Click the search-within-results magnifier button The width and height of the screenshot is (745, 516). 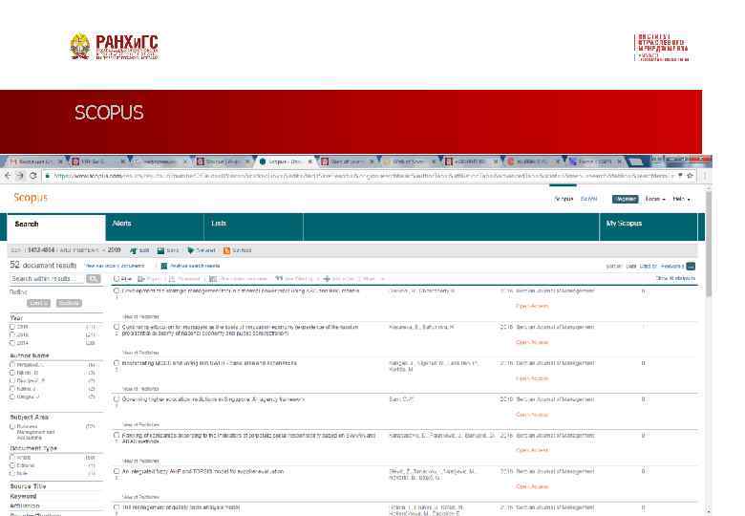point(94,279)
